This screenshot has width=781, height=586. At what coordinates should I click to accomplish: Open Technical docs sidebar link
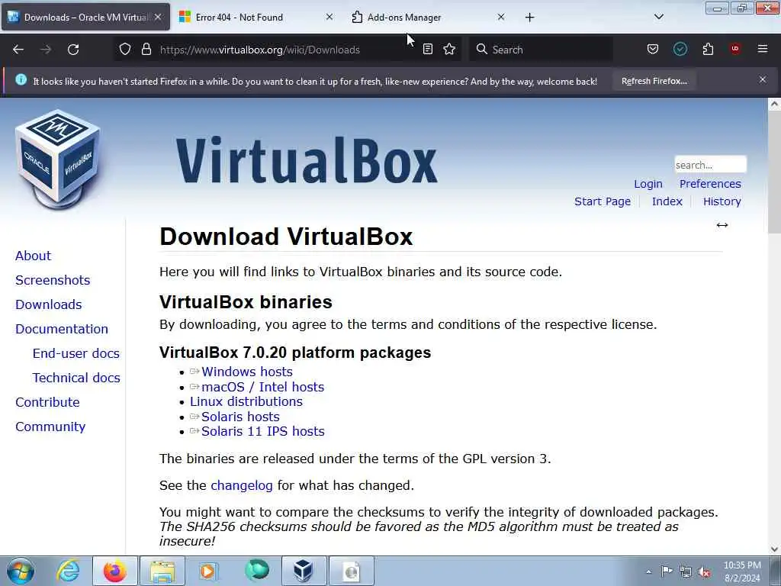click(76, 378)
